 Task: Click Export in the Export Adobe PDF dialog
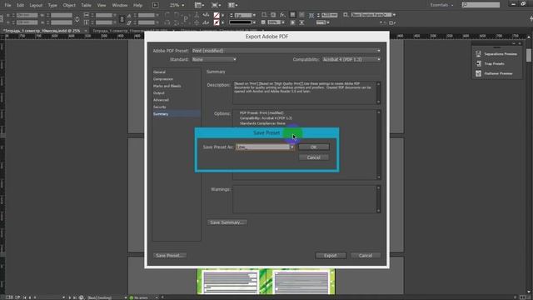click(331, 256)
